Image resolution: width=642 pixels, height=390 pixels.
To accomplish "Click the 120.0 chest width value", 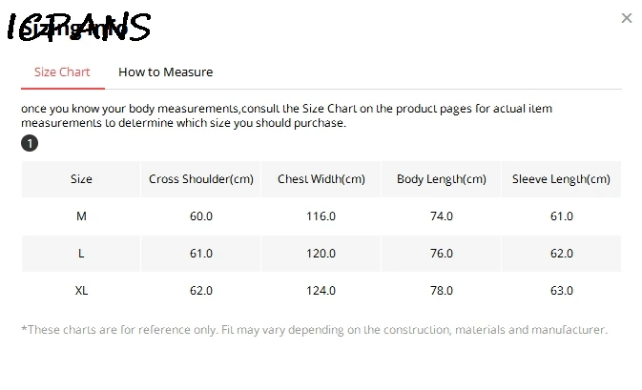I will coord(321,254).
